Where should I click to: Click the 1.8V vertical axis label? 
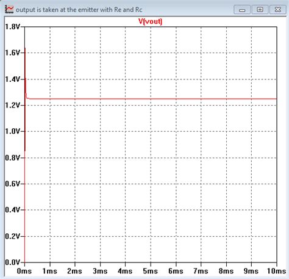[13, 27]
